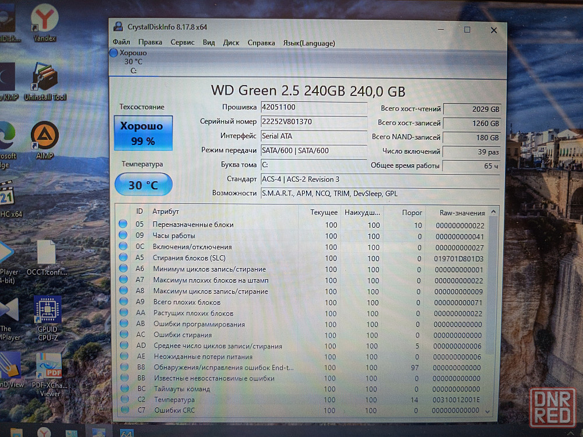Select row Неожиданные потери питания

coord(301,357)
